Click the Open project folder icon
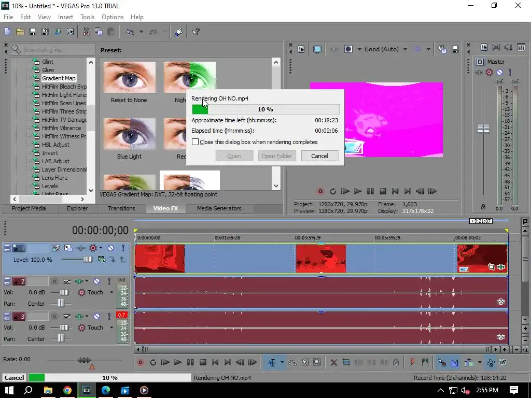531x398 pixels. point(20,32)
